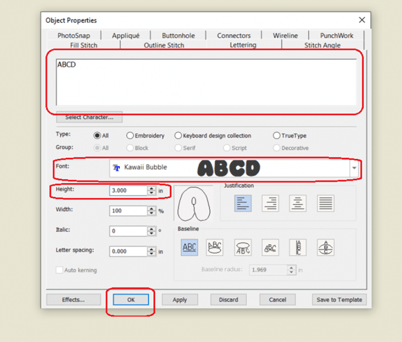Decrease Letter spacing using the down spinner arrow
Image resolution: width=402 pixels, height=342 pixels.
[x=151, y=254]
